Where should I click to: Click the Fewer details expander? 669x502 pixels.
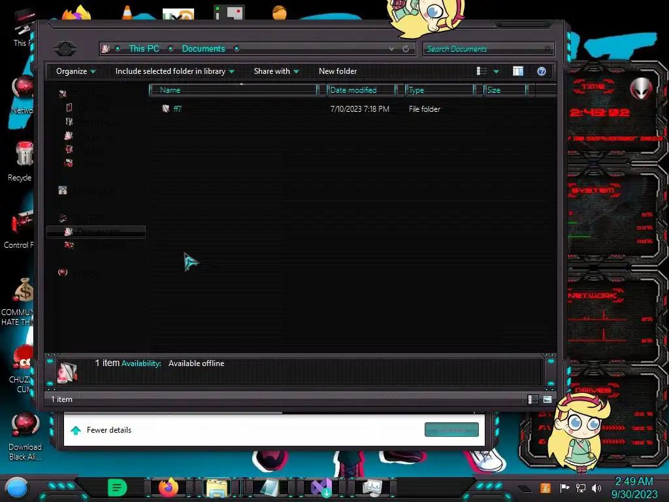click(x=101, y=430)
